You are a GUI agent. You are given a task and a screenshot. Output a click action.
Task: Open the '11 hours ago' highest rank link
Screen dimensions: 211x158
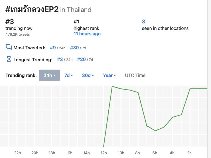87,34
